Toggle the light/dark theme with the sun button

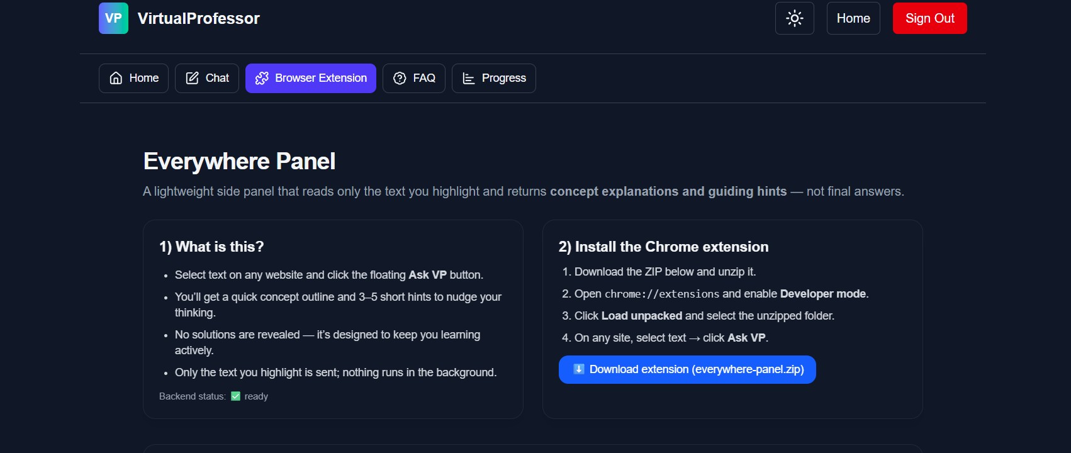click(x=794, y=18)
